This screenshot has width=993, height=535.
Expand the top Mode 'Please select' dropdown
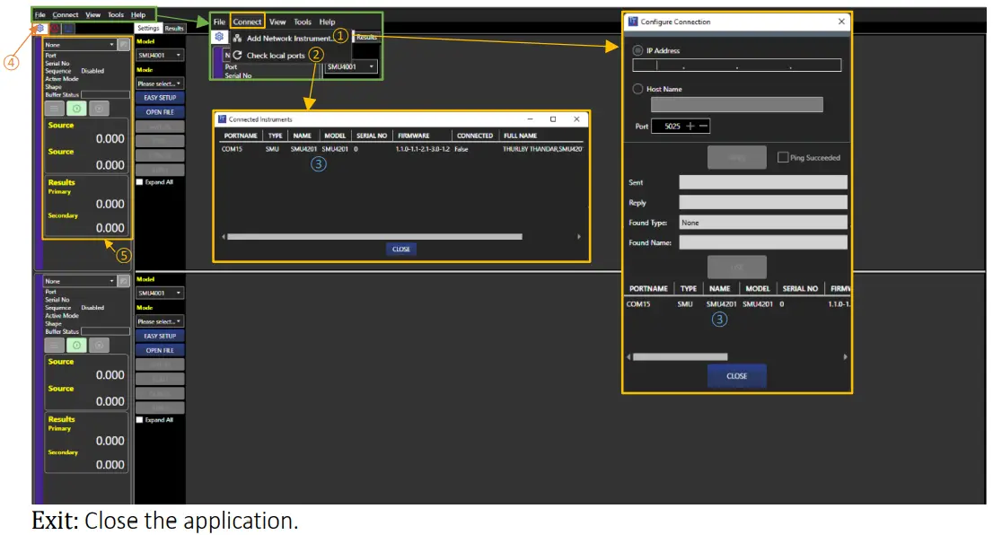[x=160, y=83]
